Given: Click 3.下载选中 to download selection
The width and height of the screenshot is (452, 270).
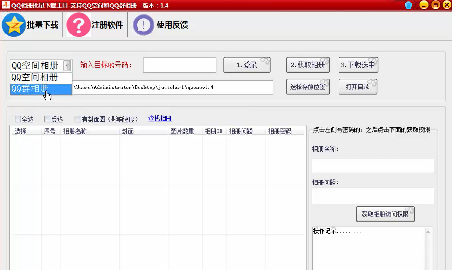Looking at the screenshot, I should click(x=358, y=65).
